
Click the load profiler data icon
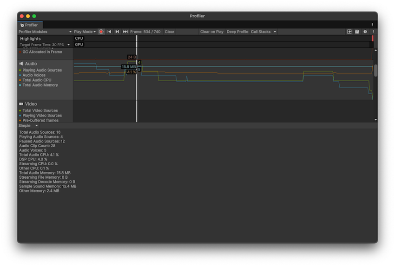(x=349, y=32)
